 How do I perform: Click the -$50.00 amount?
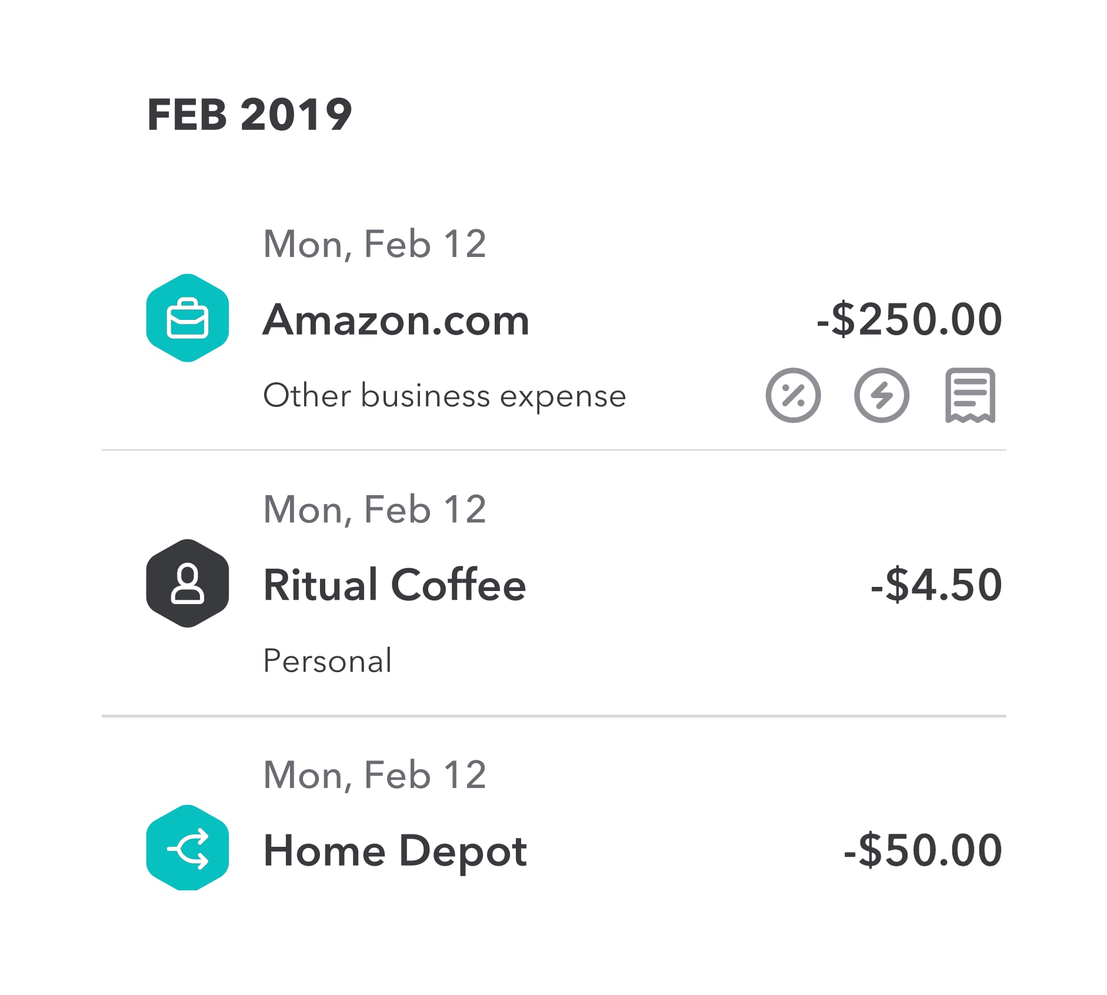(x=922, y=850)
